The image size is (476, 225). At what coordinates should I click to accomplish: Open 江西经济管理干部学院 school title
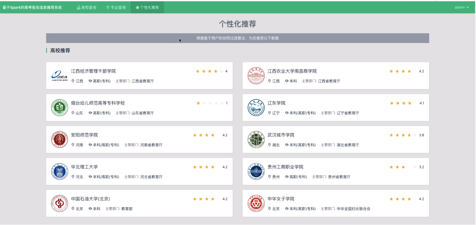pos(93,71)
